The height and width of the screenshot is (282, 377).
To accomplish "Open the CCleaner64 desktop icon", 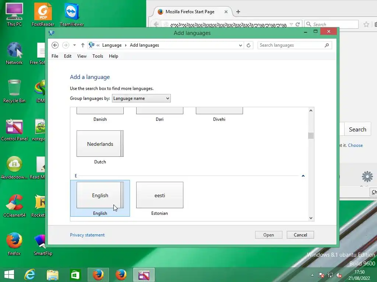I will (14, 206).
